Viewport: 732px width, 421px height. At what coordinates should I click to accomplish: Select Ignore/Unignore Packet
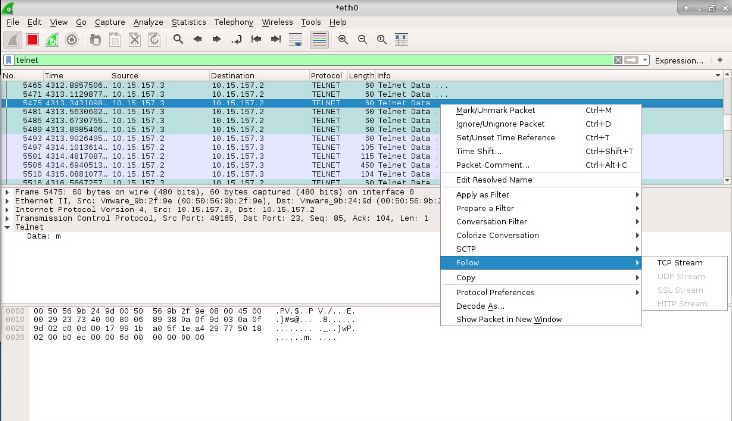[x=541, y=124]
